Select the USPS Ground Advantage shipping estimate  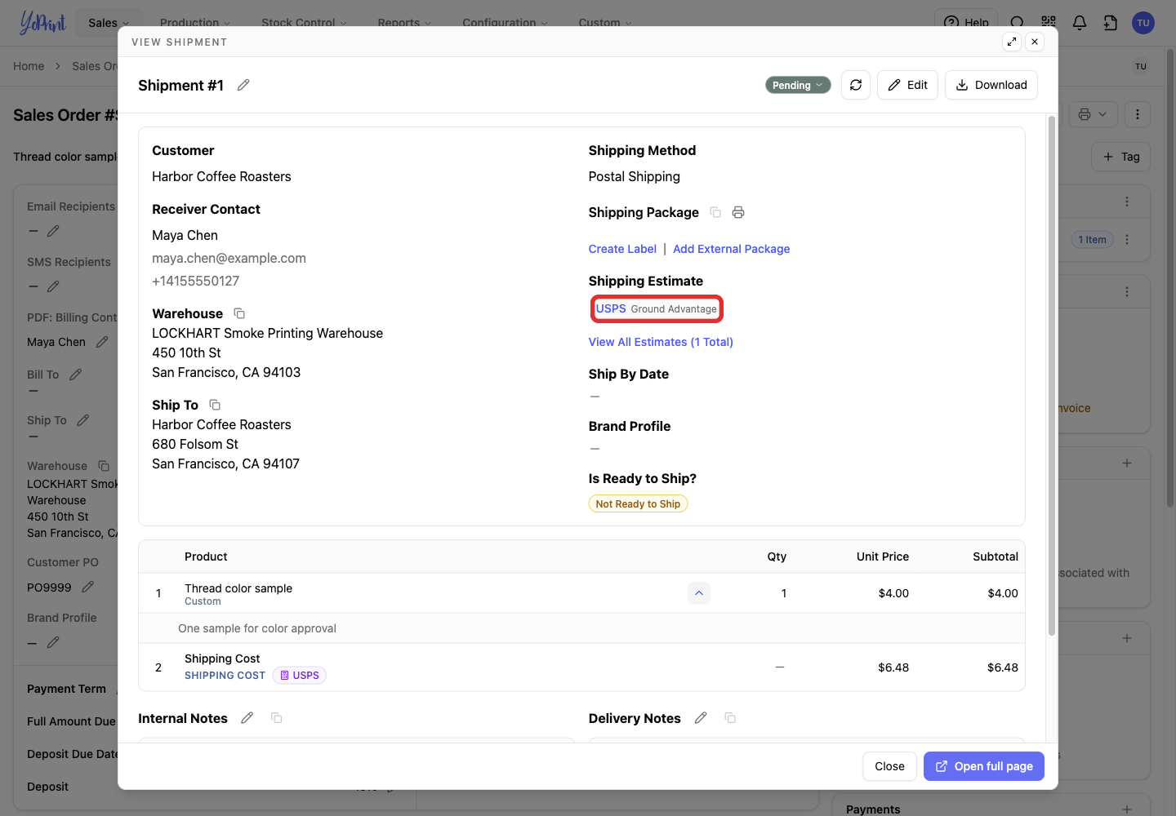657,308
